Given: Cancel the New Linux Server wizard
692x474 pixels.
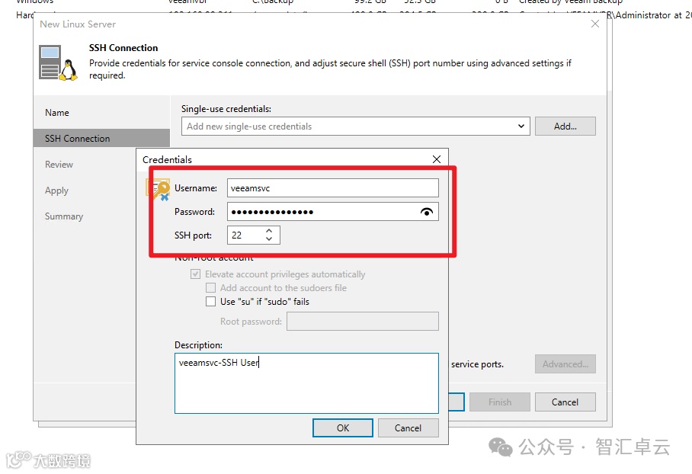Looking at the screenshot, I should [x=565, y=402].
